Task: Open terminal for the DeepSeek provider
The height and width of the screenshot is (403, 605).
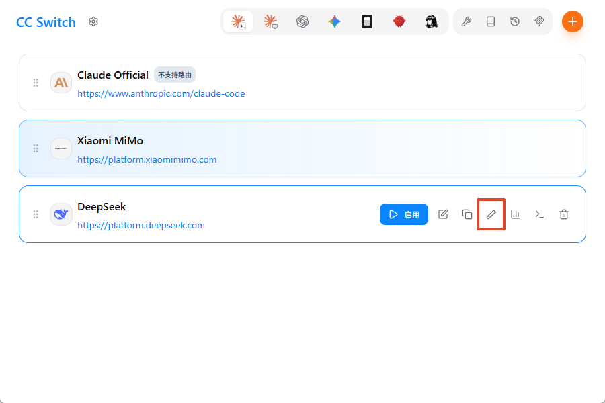Action: 539,214
